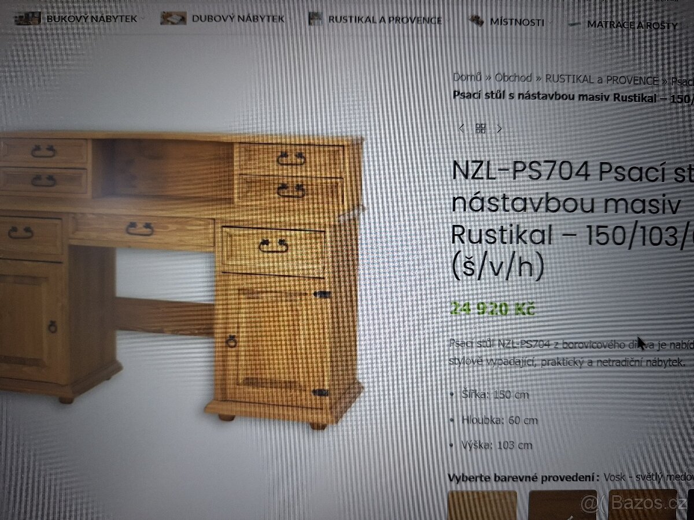Open the BUKOVÝ NÁBYTEK menu
Image resolution: width=694 pixels, height=520 pixels.
tap(92, 18)
